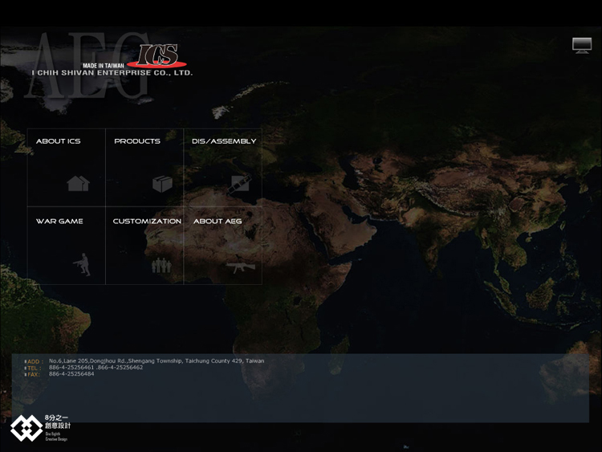Screen dimensions: 602x452
Task: Select the WAR GAME menu tile
Action: click(67, 246)
